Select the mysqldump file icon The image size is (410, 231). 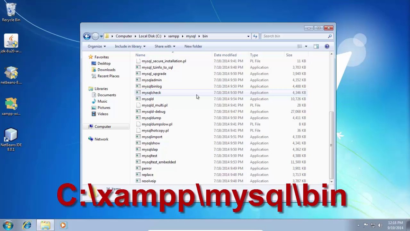click(x=138, y=118)
